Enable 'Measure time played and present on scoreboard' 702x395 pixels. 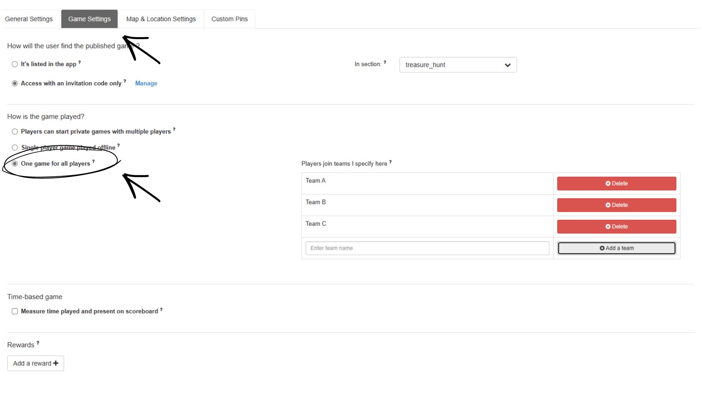click(15, 311)
